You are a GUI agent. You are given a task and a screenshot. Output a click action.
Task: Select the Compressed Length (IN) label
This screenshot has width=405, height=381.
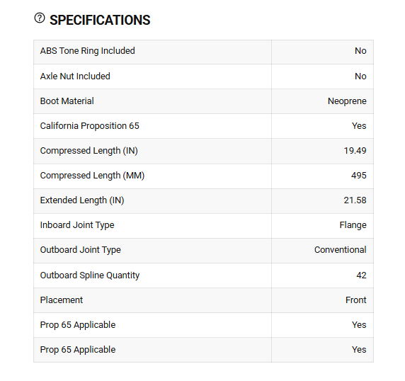click(89, 151)
